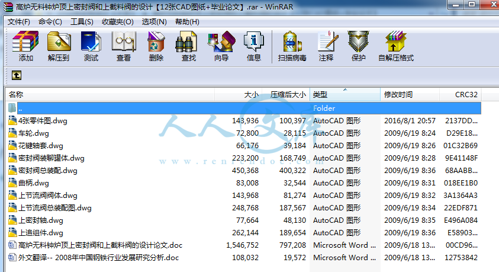Click the file icon of 花键轴套.dwg
Screen dimensions: 499x272
point(12,145)
